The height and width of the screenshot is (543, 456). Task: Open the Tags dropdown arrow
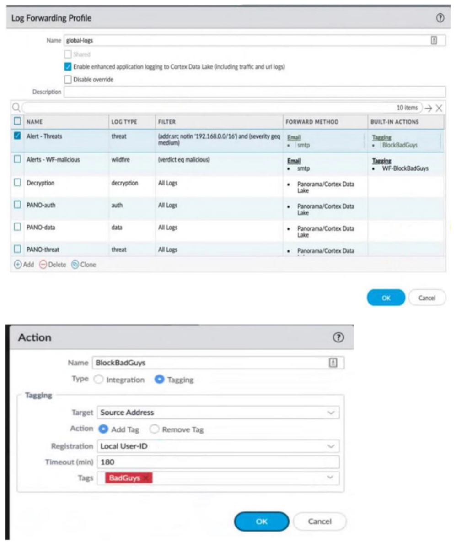point(331,478)
